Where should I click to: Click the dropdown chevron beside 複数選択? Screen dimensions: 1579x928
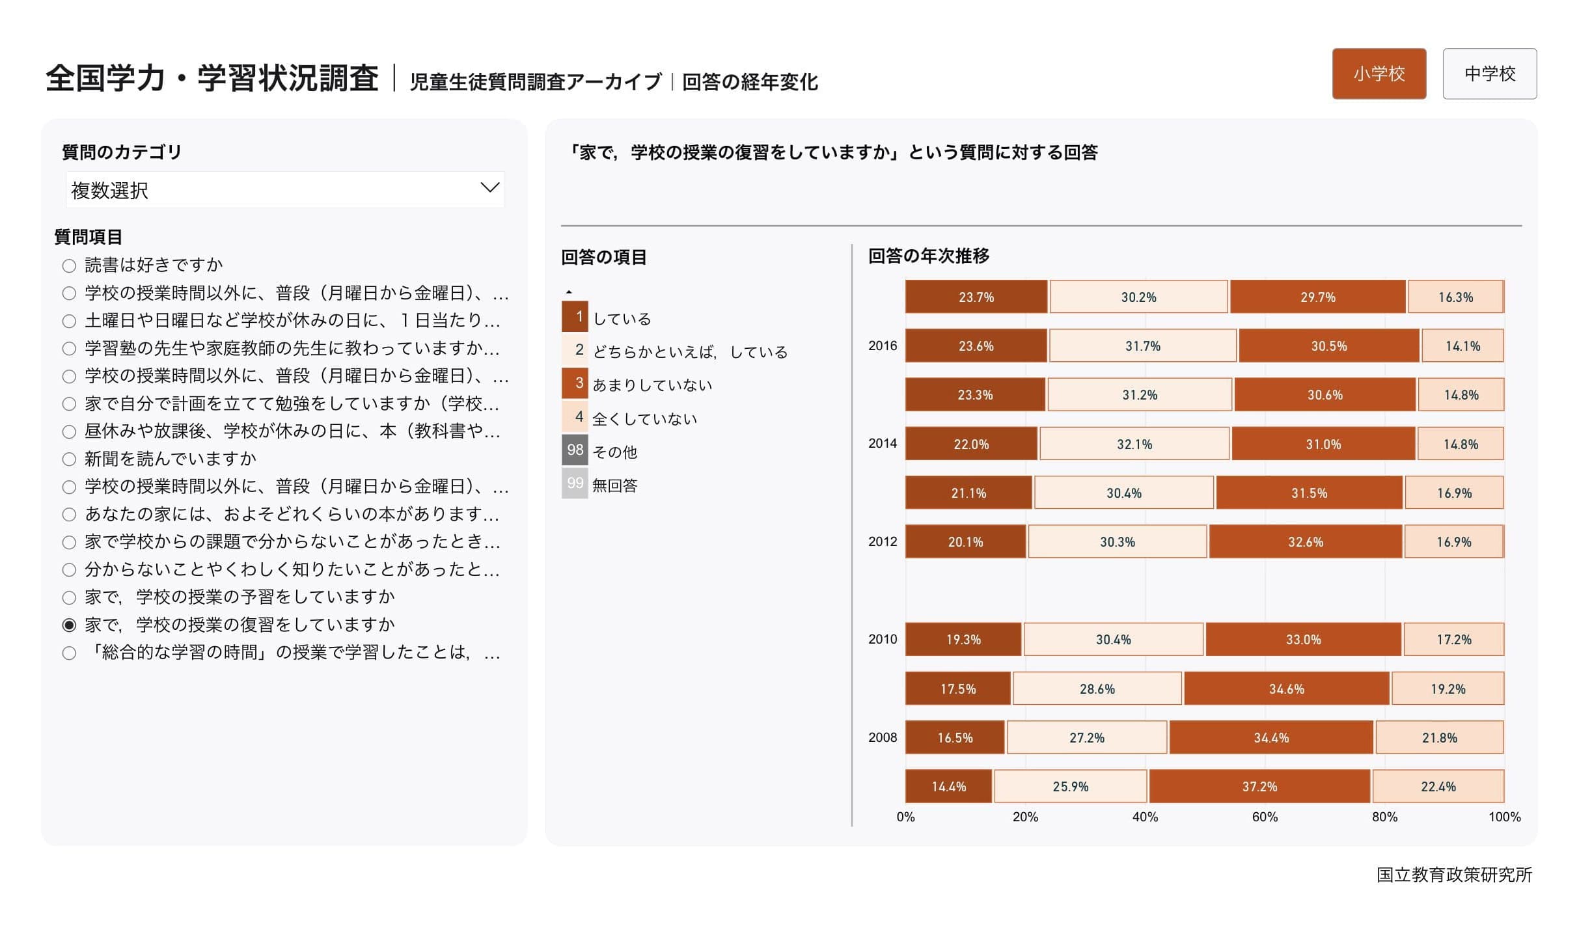coord(489,188)
